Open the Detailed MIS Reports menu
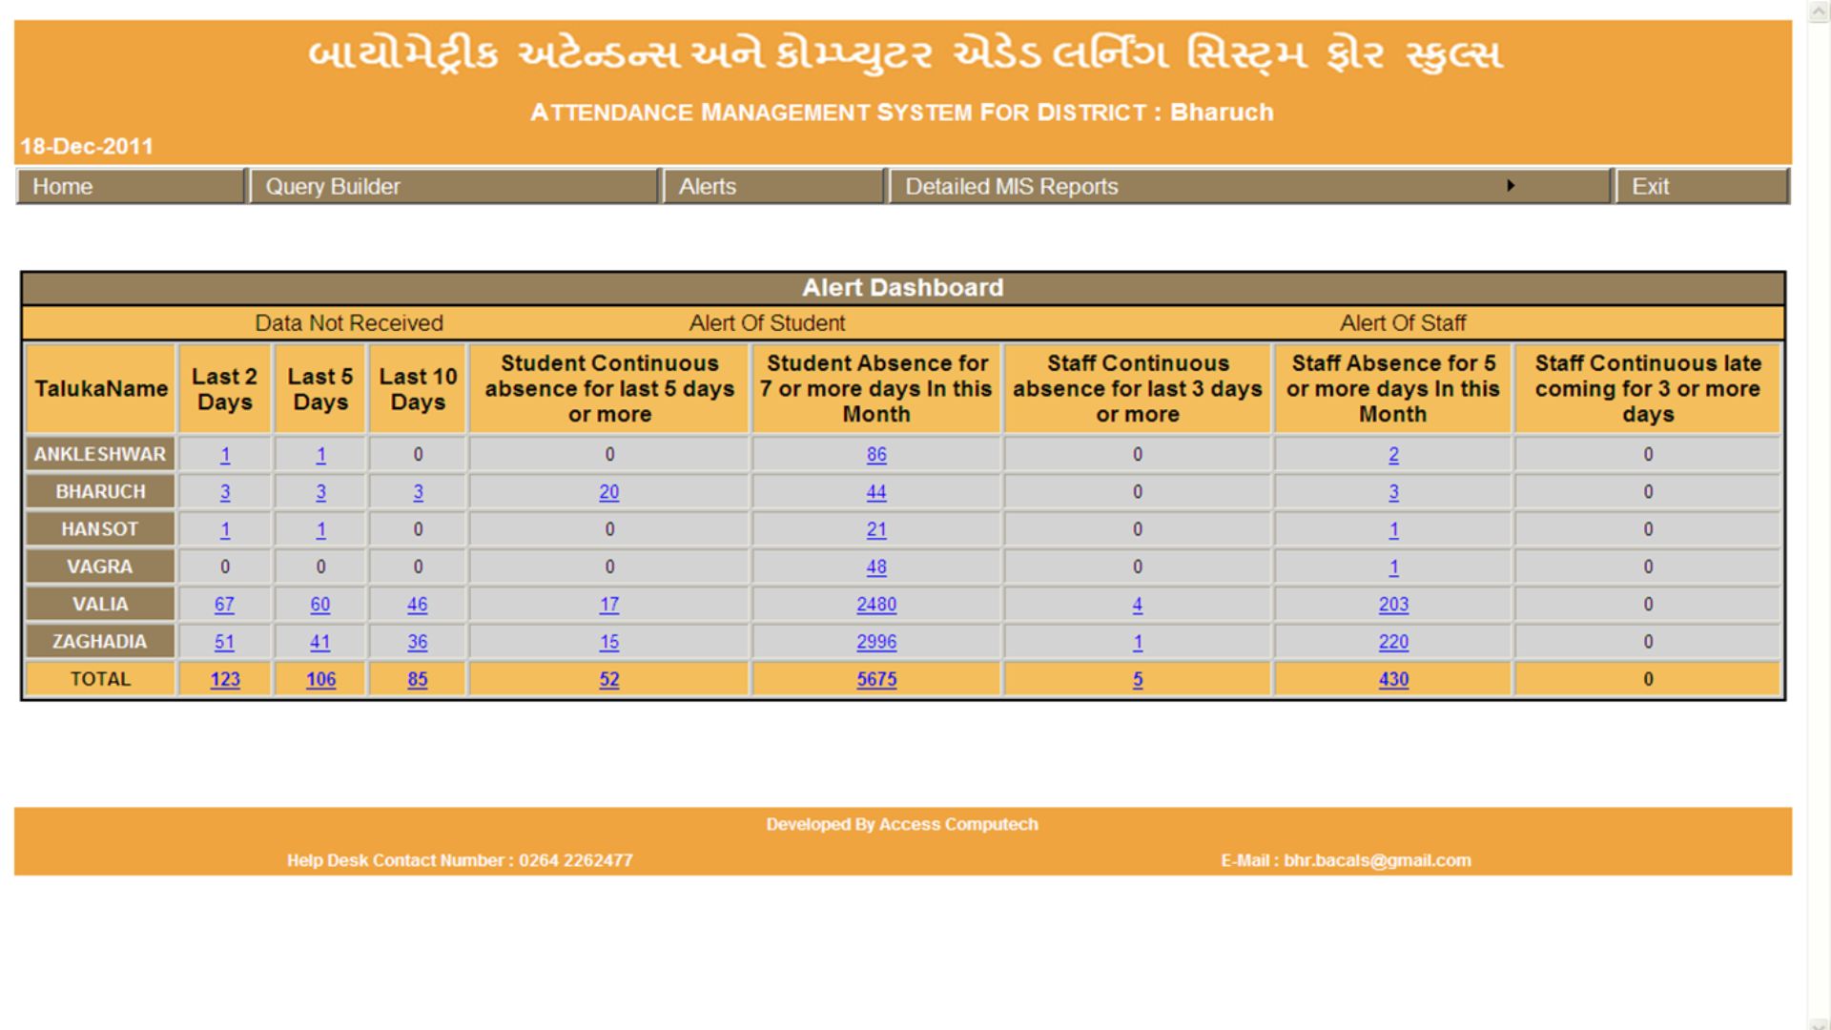This screenshot has height=1030, width=1831. pos(1012,187)
